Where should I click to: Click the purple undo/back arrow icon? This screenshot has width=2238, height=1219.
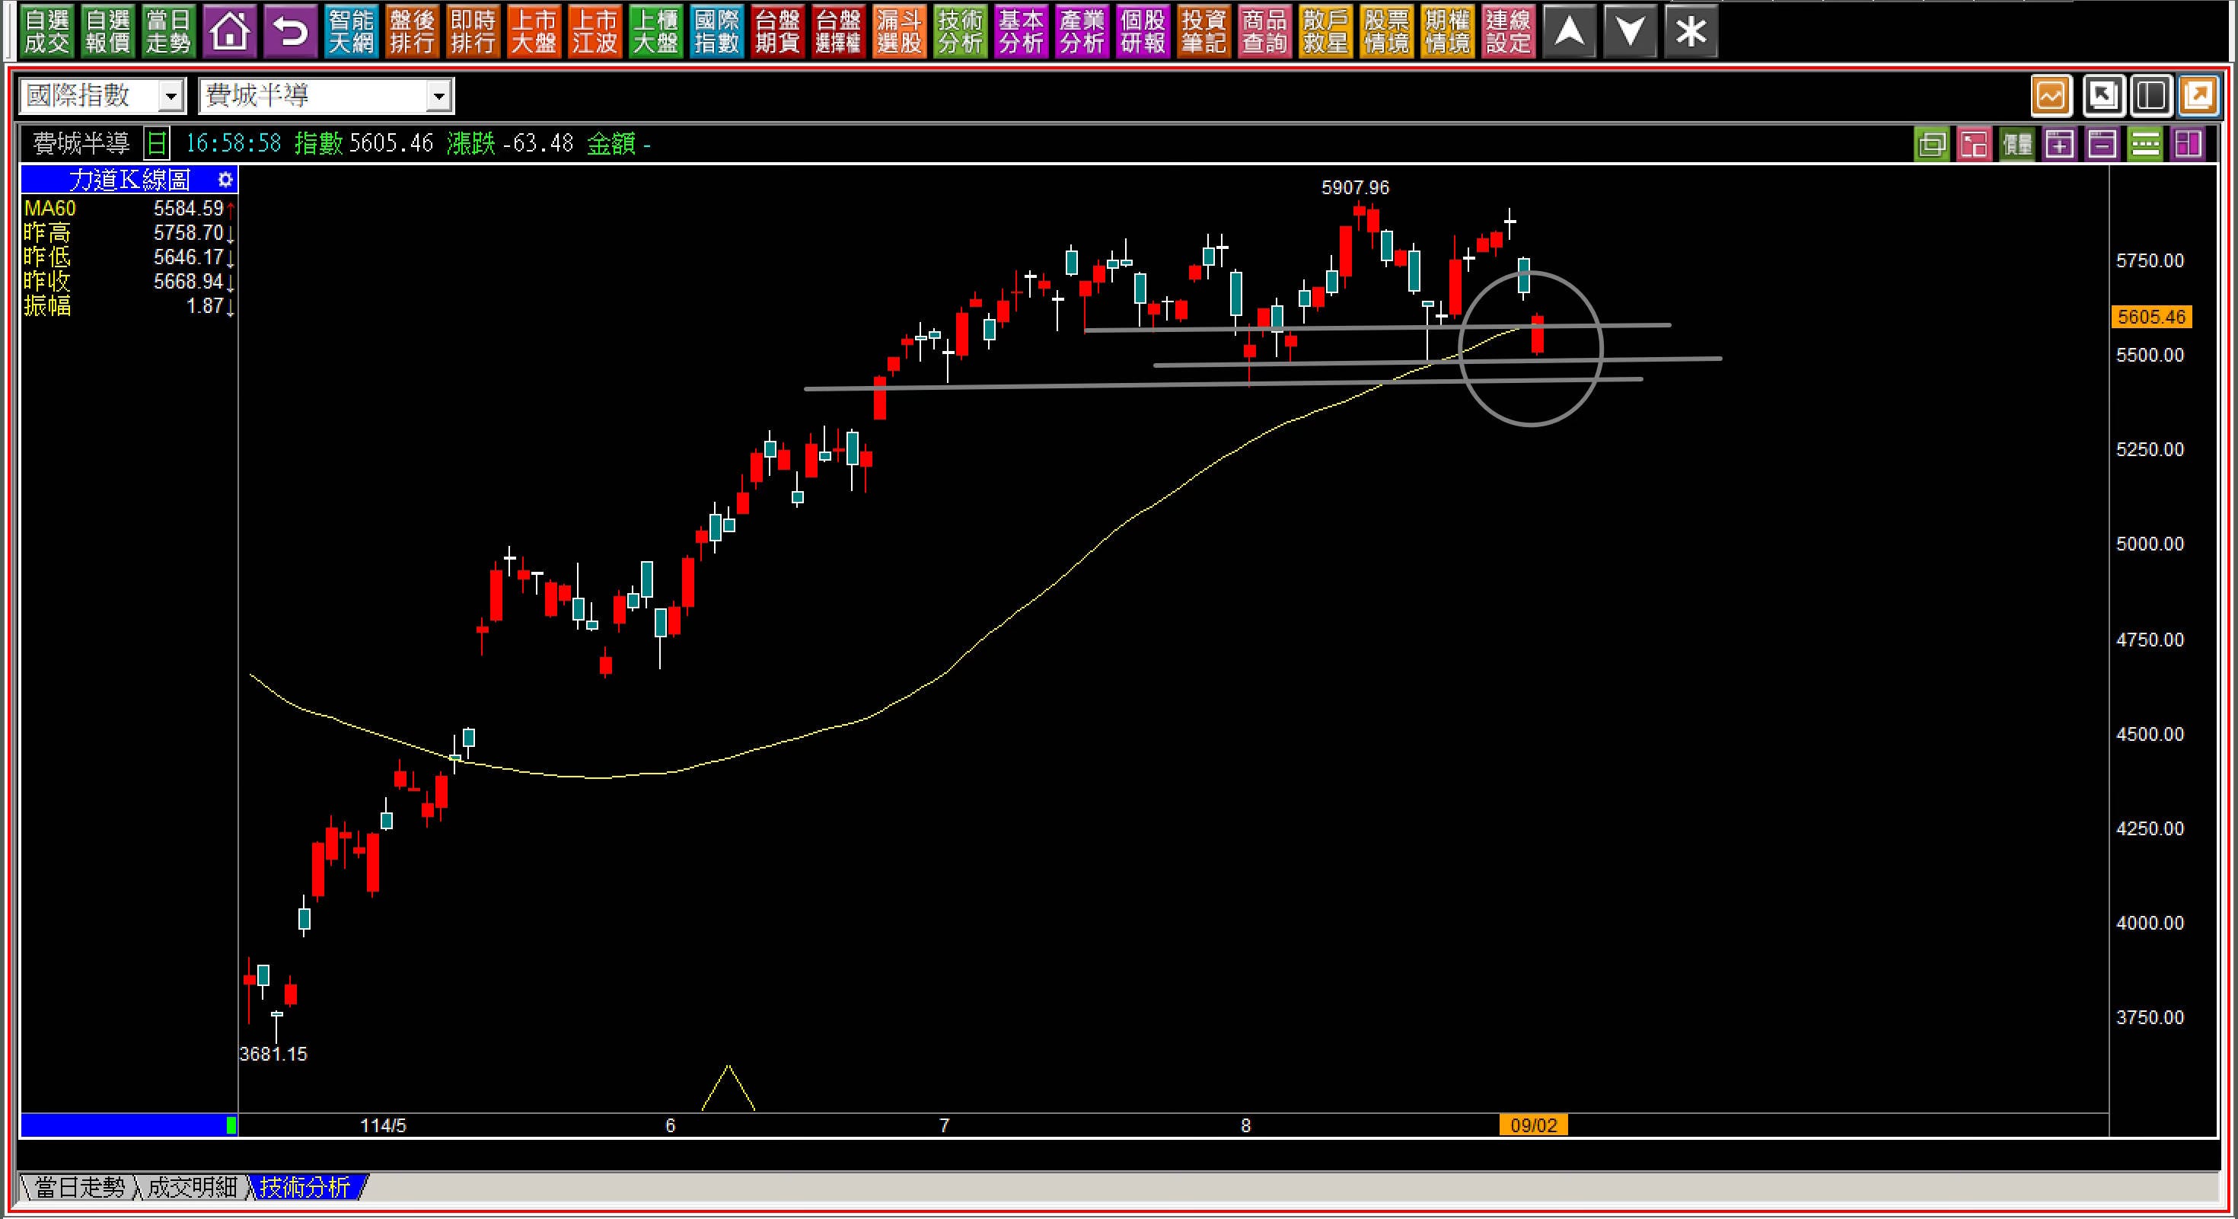tap(290, 32)
